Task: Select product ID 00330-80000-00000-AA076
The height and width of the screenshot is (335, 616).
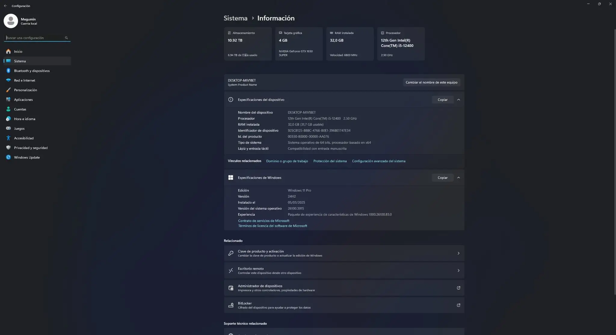Action: click(x=308, y=137)
